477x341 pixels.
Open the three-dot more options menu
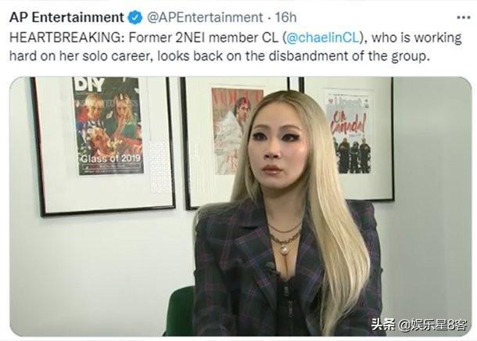pos(464,18)
